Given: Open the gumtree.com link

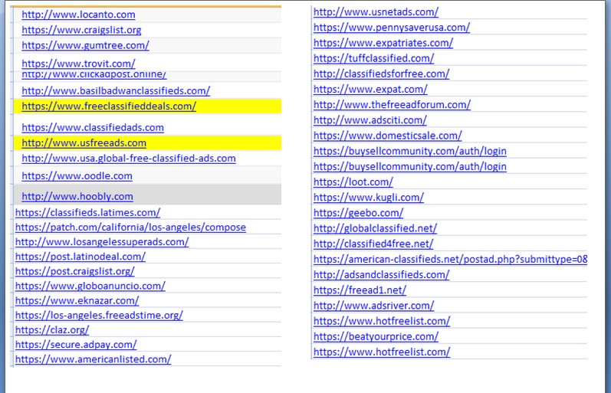Looking at the screenshot, I should (85, 45).
